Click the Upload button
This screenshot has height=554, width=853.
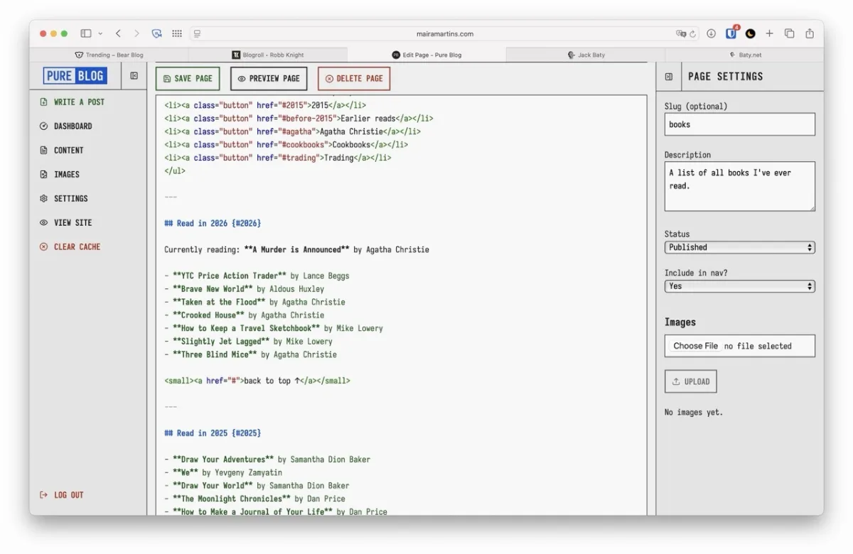tap(691, 381)
